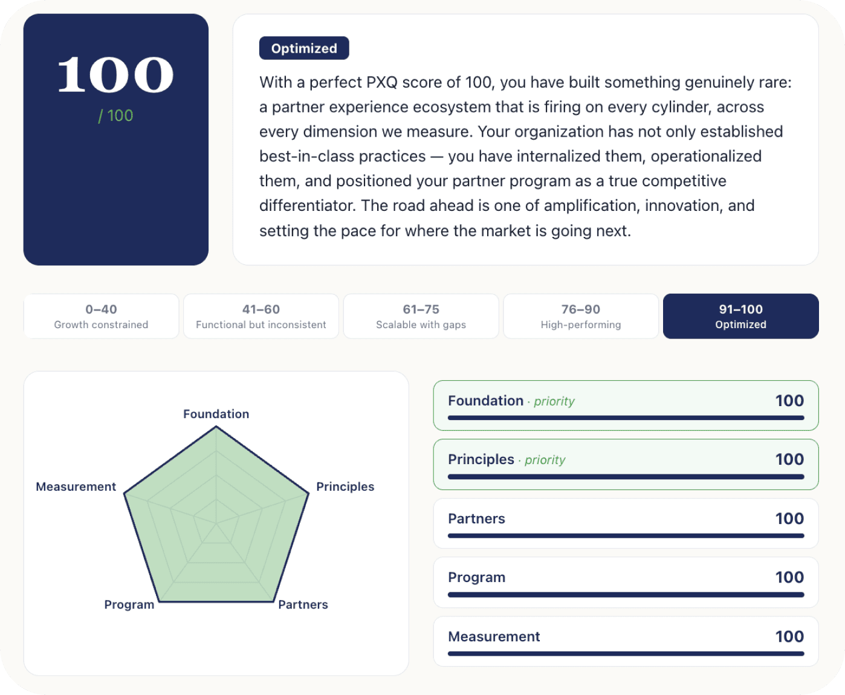The image size is (845, 695).
Task: Click the green center of radar pentagon
Action: pos(216,523)
